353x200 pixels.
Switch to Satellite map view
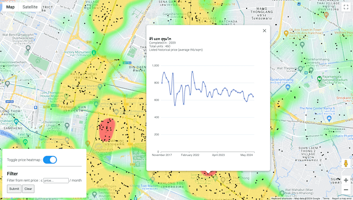[x=30, y=7]
